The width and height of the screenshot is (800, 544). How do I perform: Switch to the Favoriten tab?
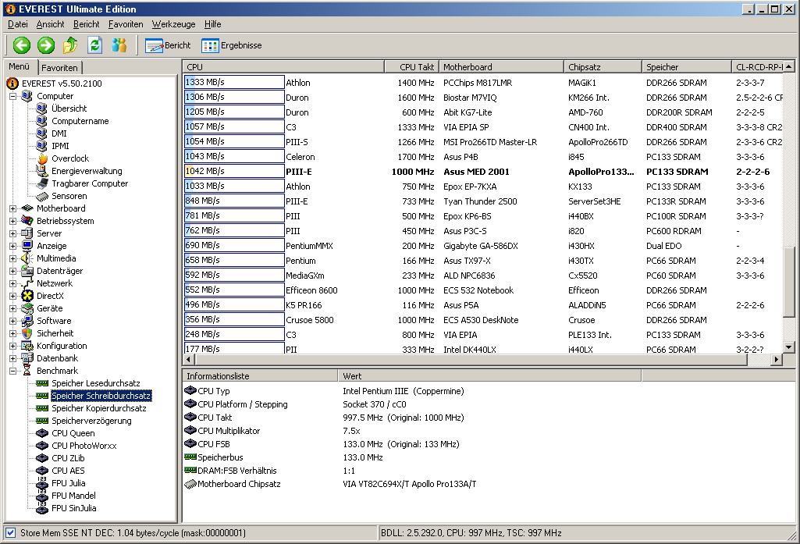pos(59,68)
